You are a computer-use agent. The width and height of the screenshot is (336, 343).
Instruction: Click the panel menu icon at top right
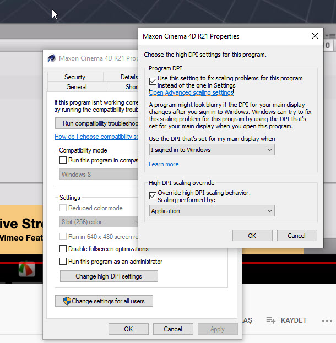(330, 36)
